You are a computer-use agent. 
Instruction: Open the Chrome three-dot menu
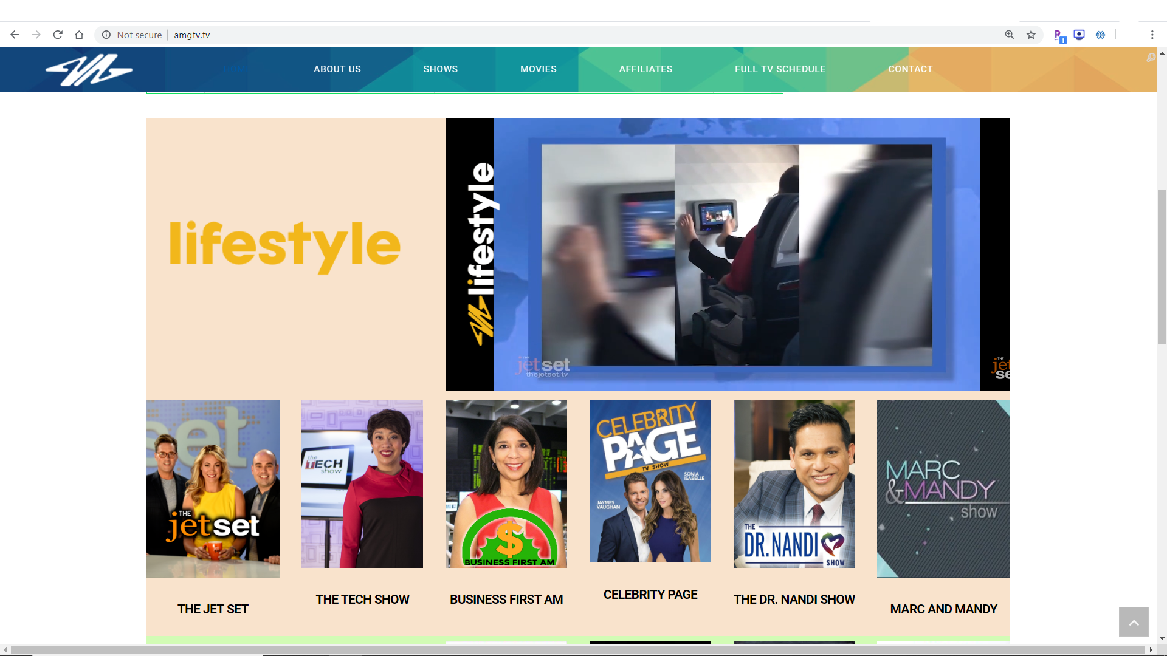click(1153, 35)
